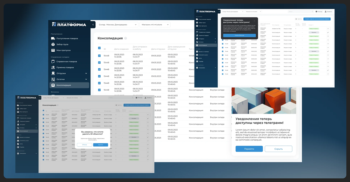Viewport: 350px width, 182px height.
Task: Click the Приемка товаров icon in large sidebar
Action: (x=53, y=67)
